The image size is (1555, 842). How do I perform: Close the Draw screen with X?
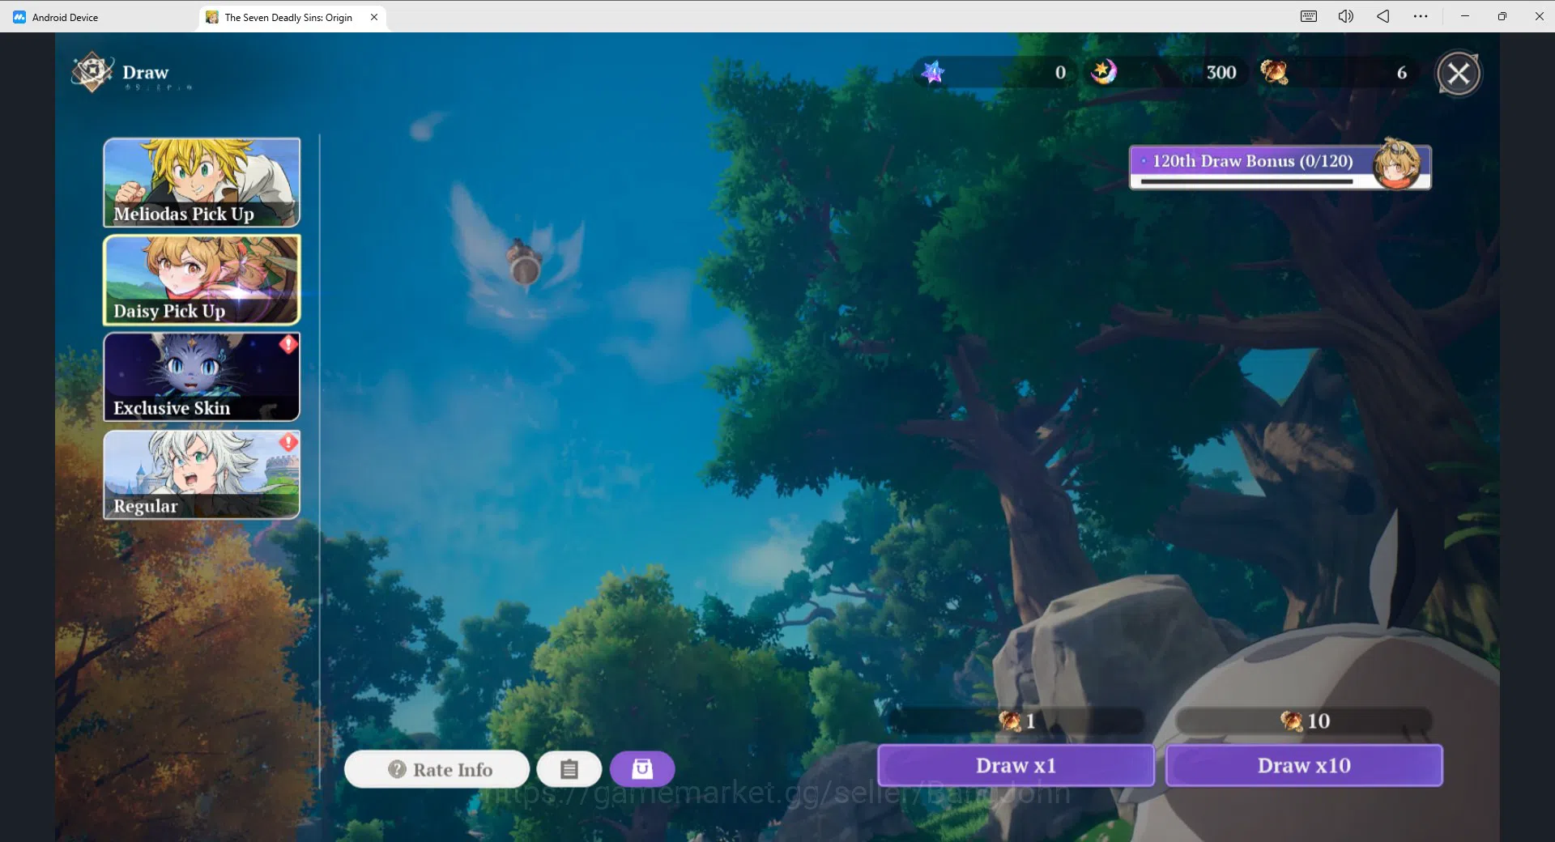click(1459, 74)
